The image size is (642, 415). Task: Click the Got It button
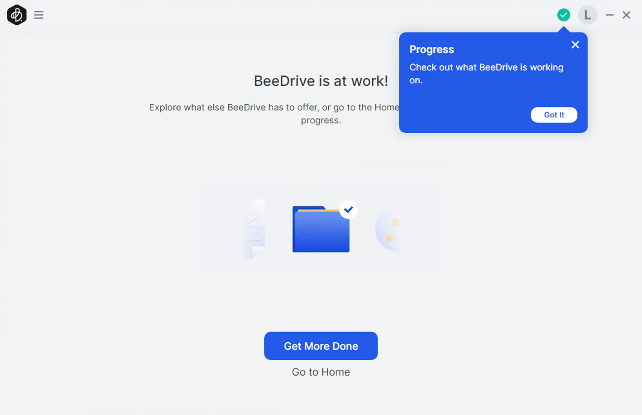pos(554,115)
